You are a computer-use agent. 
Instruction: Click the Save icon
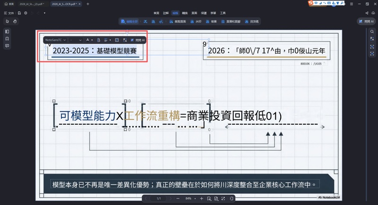(x=19, y=13)
